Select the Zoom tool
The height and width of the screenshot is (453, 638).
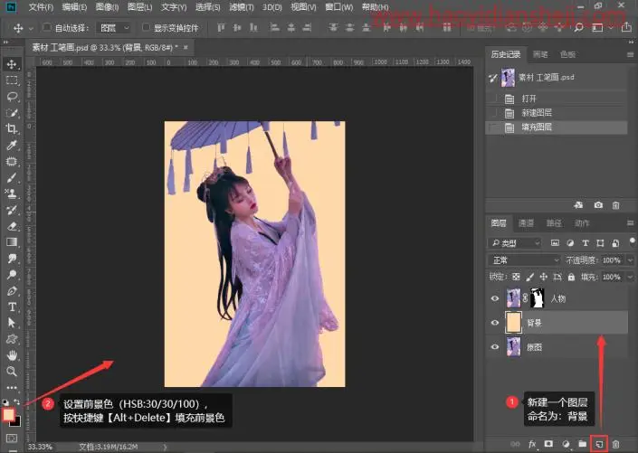pos(12,372)
